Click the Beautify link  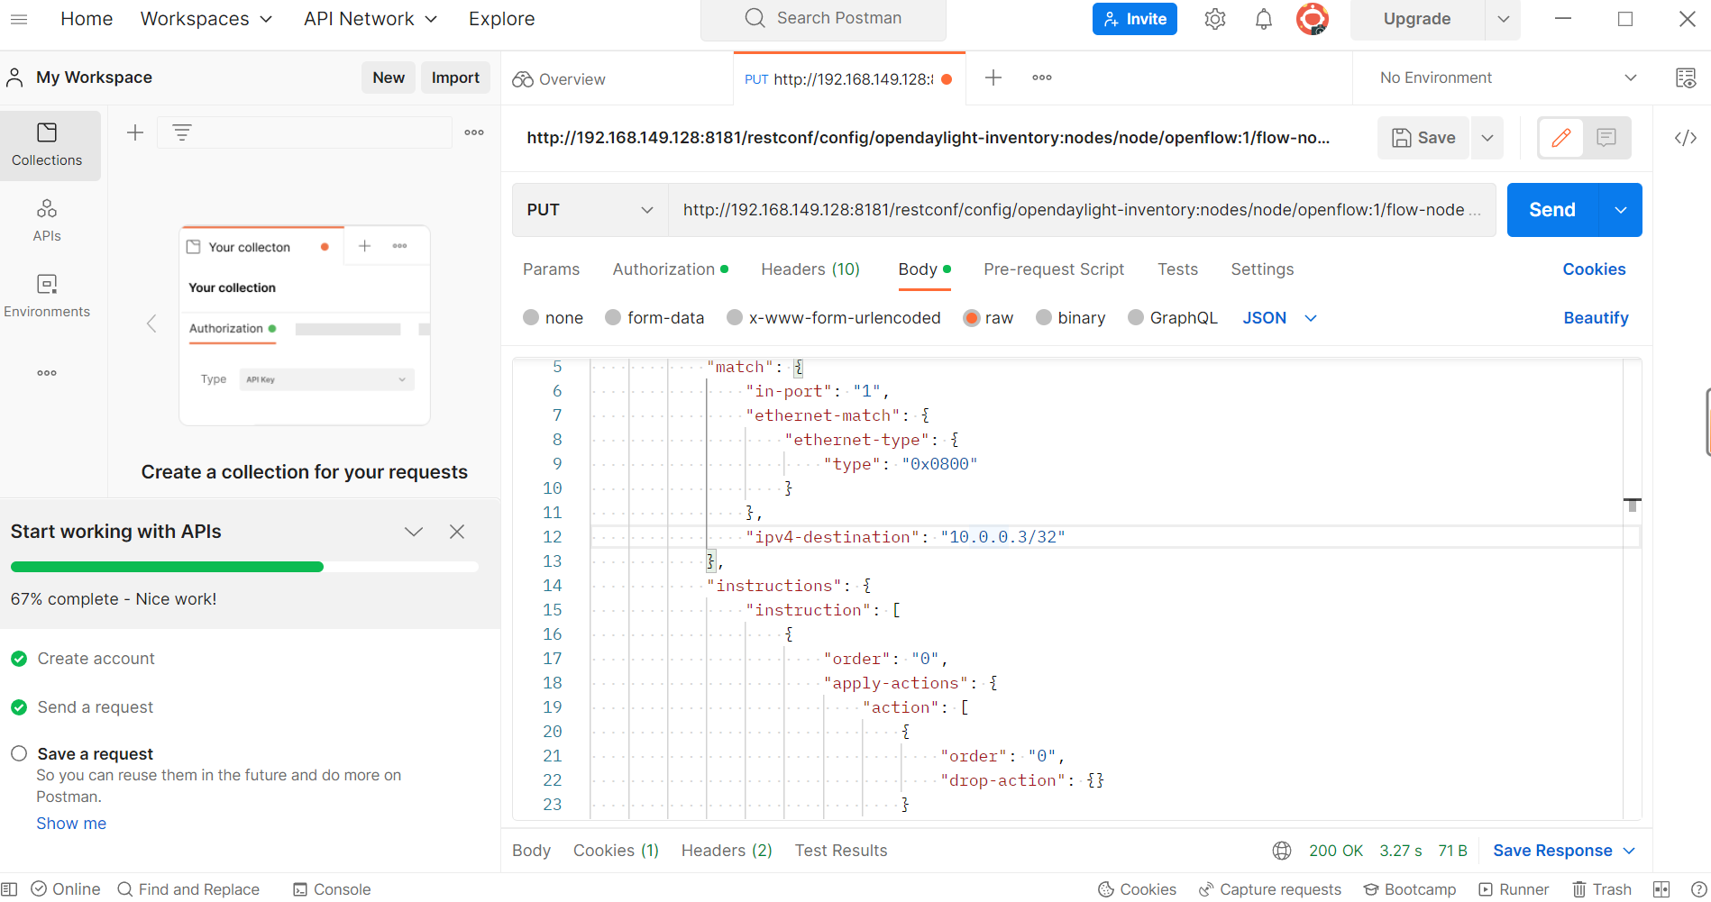click(x=1595, y=318)
